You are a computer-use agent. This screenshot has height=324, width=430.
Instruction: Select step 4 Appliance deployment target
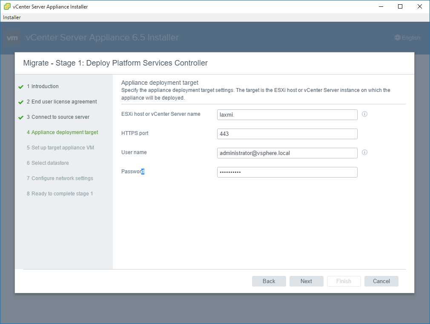[65, 132]
